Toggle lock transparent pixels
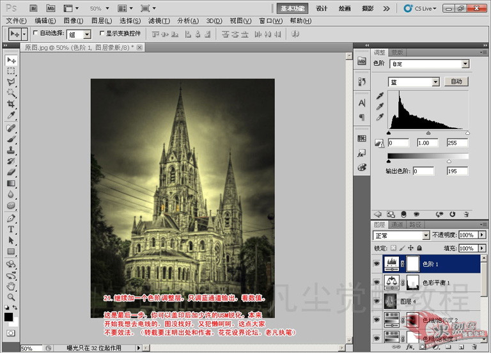491x353 pixels. click(393, 248)
